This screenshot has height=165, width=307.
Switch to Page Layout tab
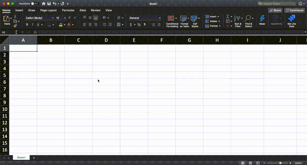[x=48, y=10]
